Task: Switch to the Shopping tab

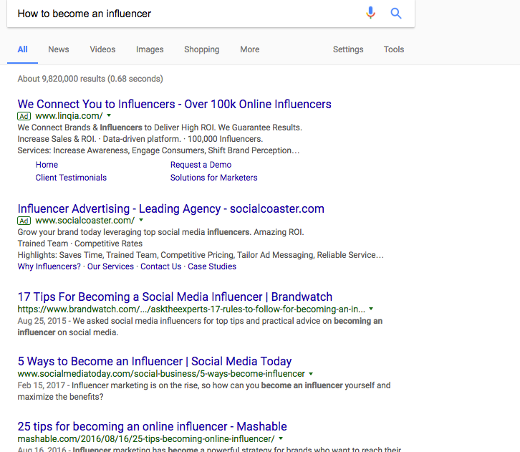Action: tap(202, 49)
